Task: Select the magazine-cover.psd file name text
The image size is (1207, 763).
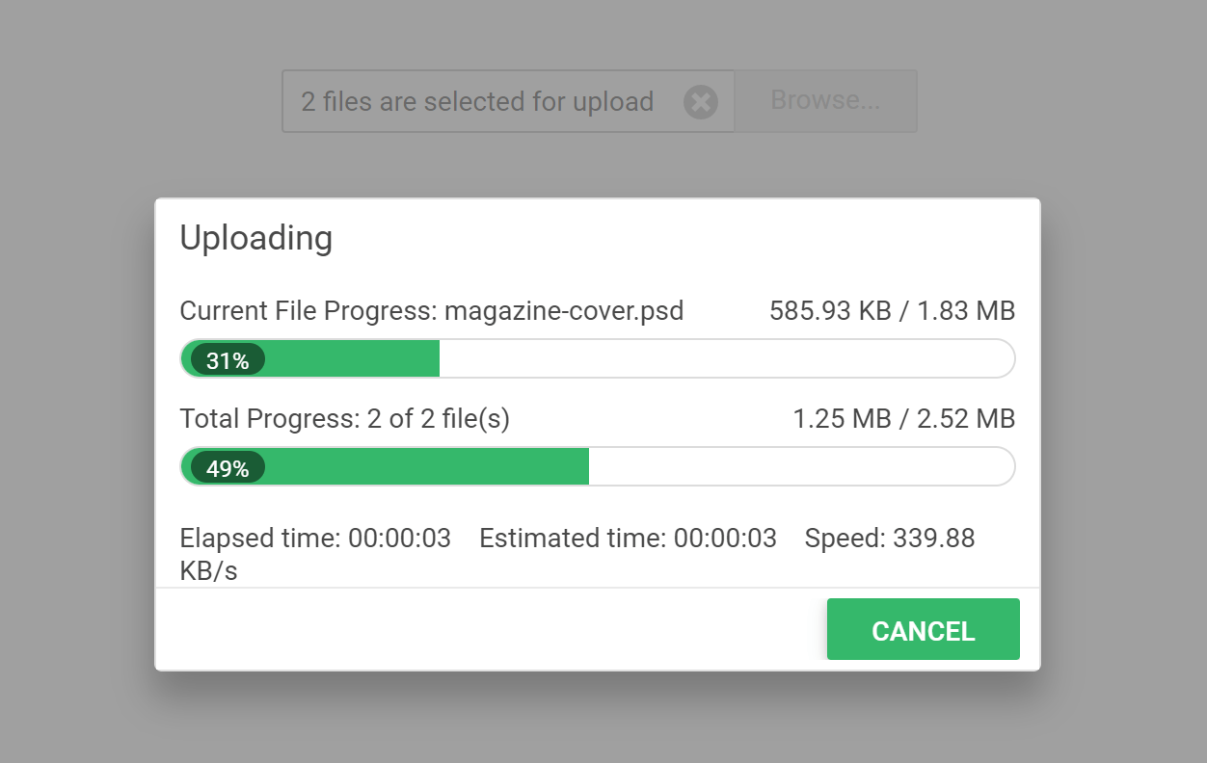Action: pyautogui.click(x=564, y=311)
